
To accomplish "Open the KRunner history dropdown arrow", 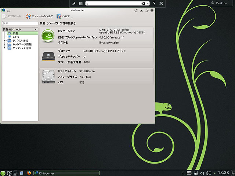I will [x=148, y=3].
